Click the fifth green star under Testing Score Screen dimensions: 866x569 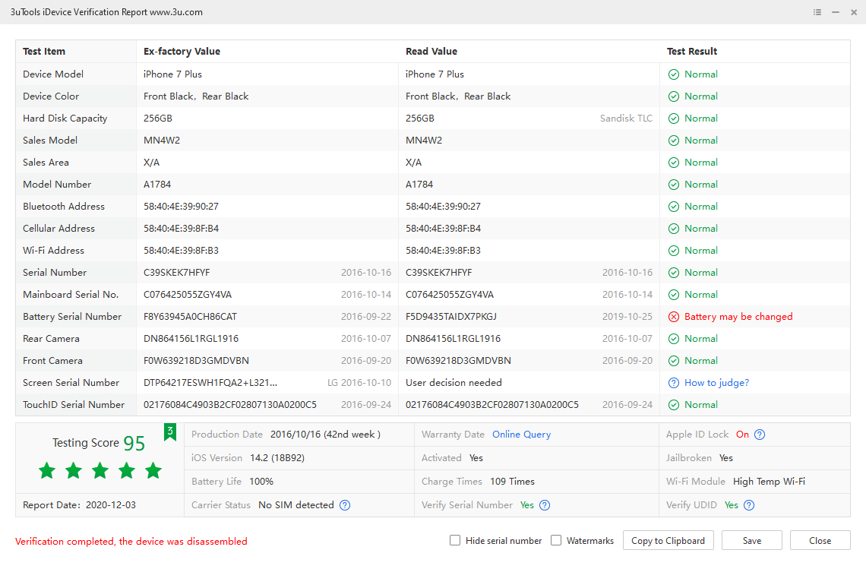153,471
